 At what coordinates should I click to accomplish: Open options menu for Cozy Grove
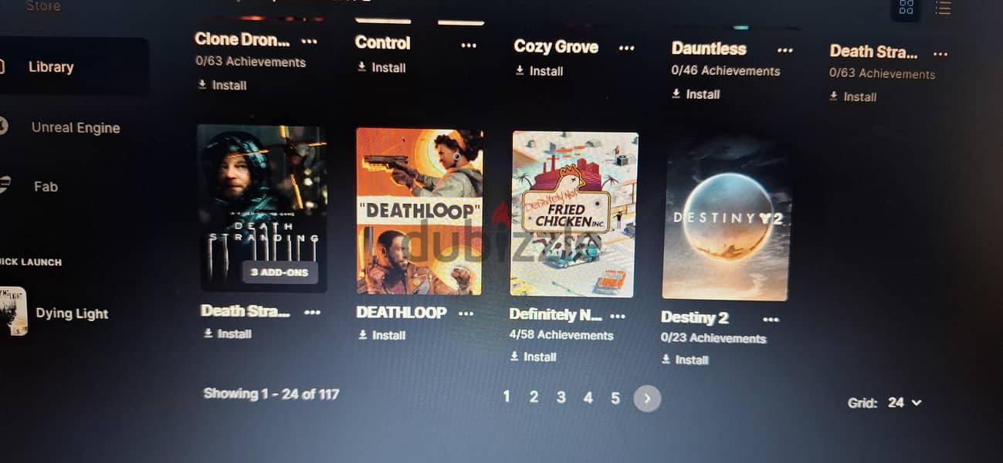[x=626, y=48]
